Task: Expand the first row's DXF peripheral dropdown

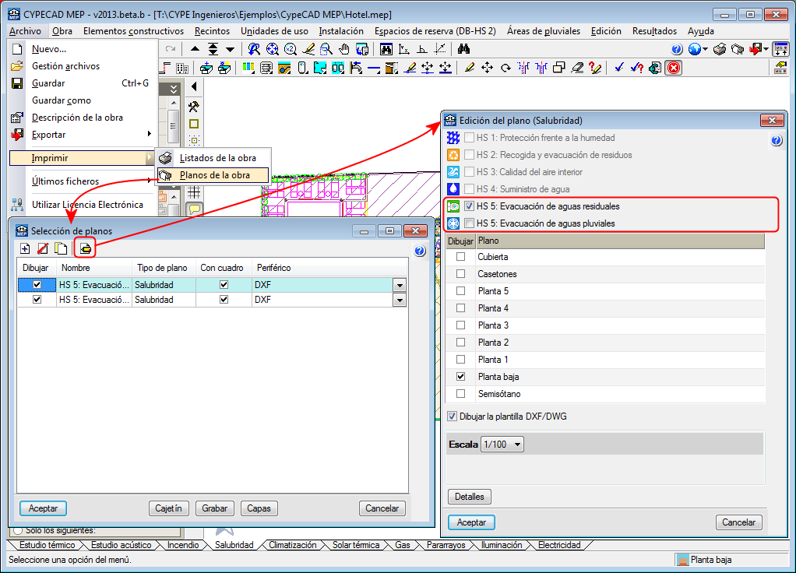Action: point(400,286)
